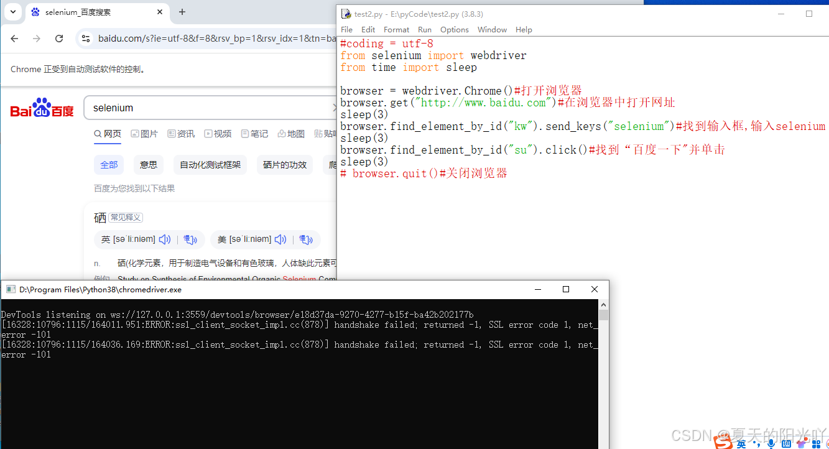Click the 常见释义 tag
829x449 pixels.
[x=126, y=218]
